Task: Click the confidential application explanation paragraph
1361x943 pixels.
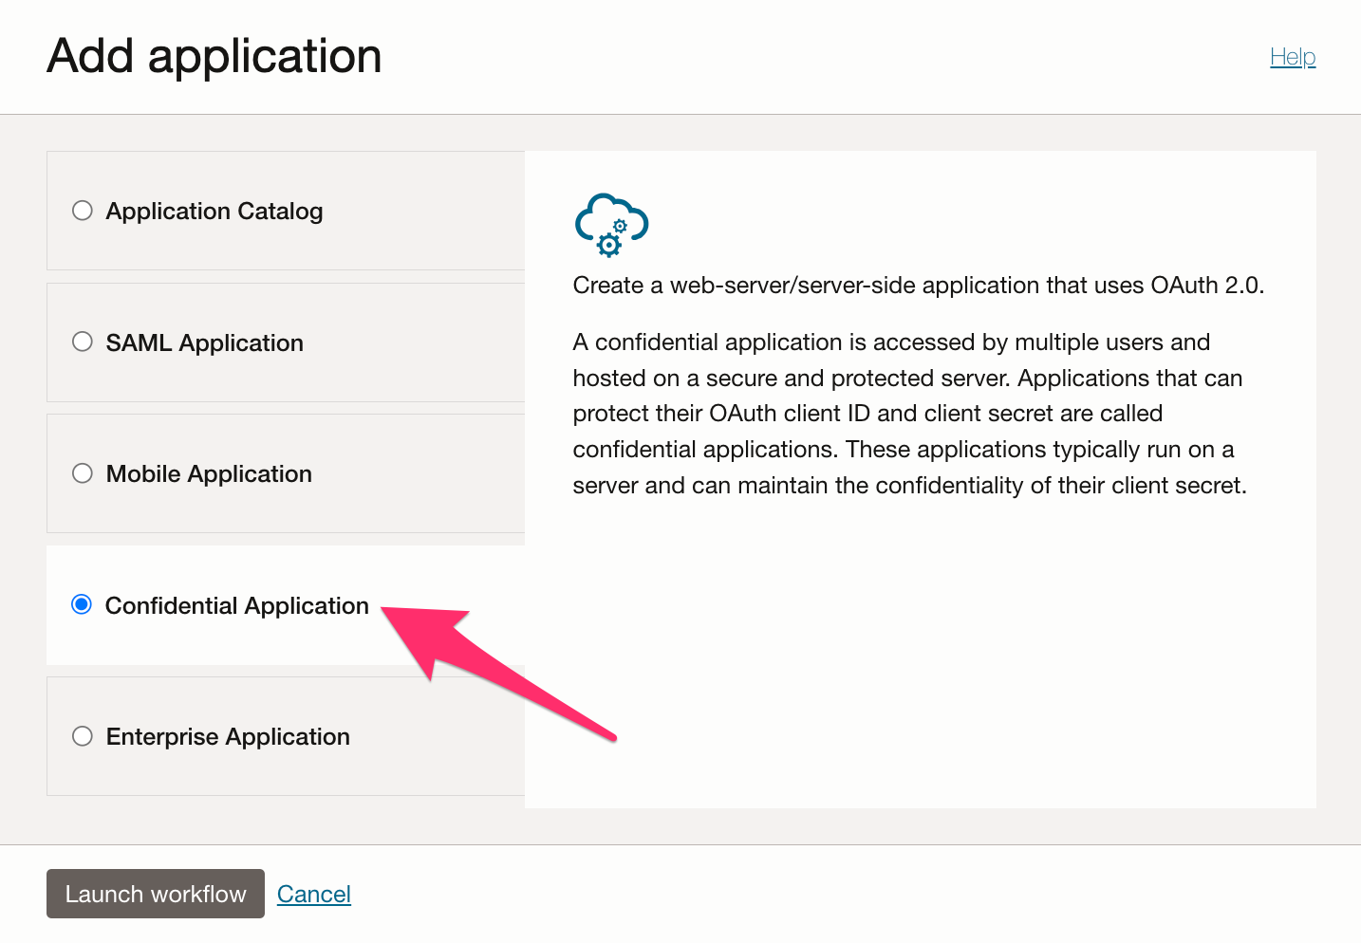Action: click(908, 414)
